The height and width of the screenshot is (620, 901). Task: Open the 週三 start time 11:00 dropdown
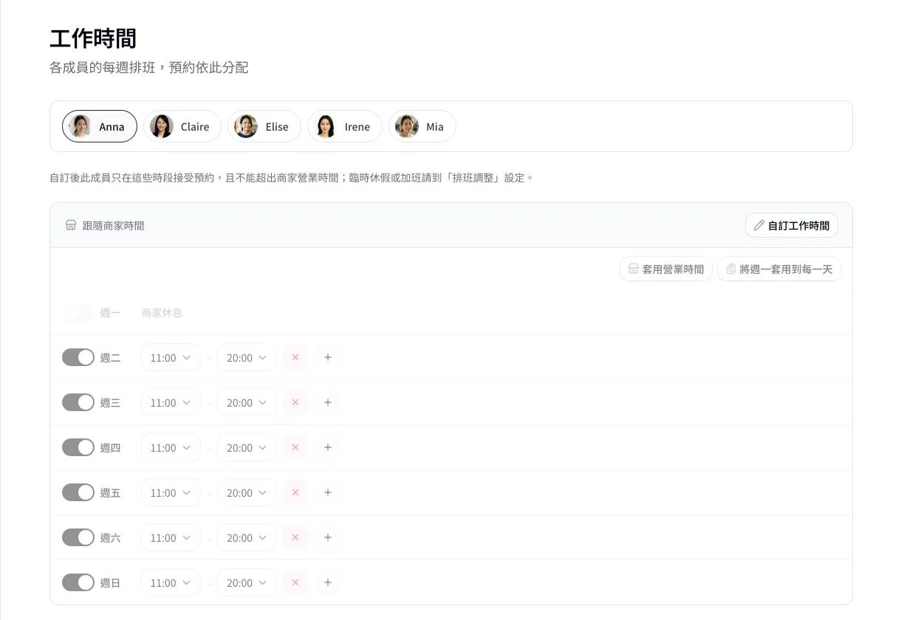coord(171,402)
